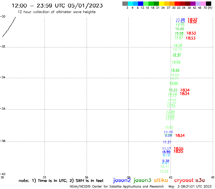Click the wave height value 12.50
The image size is (215, 189).
click(171, 106)
